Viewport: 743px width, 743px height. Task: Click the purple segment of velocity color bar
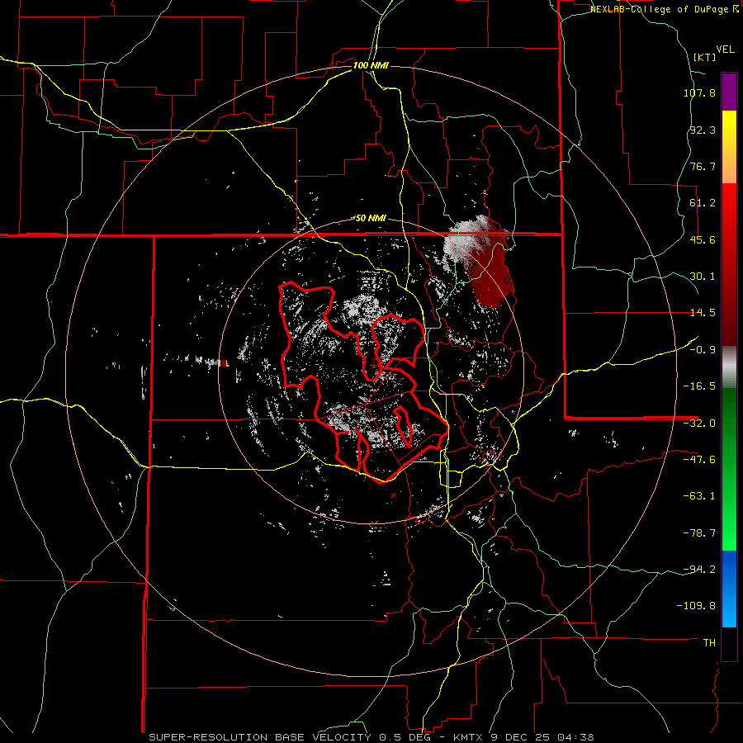point(729,92)
